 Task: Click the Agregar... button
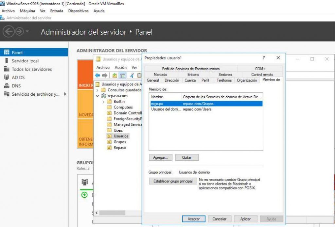coord(160,157)
